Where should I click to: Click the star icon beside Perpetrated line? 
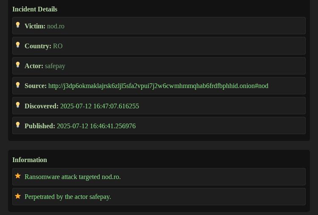[18, 196]
